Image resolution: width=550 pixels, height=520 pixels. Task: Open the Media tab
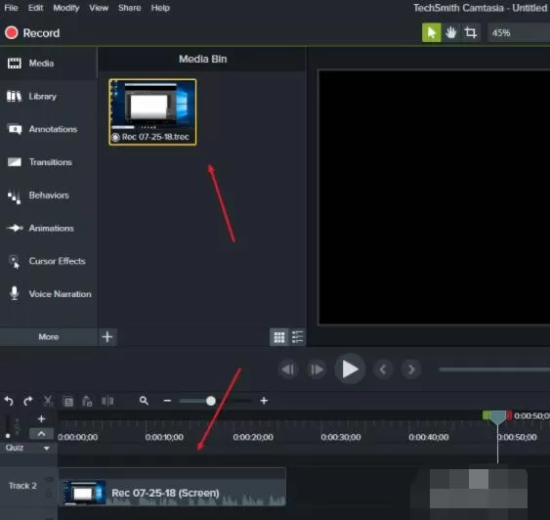[49, 64]
